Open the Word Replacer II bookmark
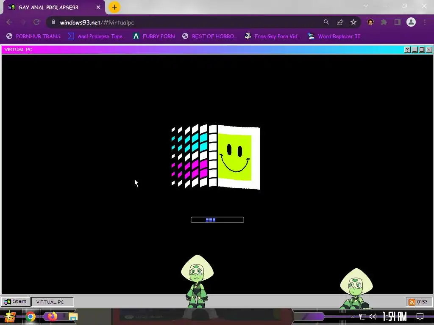 click(x=334, y=36)
